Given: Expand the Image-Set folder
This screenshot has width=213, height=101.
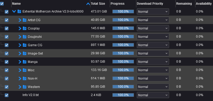Looking at the screenshot, I should click(x=20, y=54).
